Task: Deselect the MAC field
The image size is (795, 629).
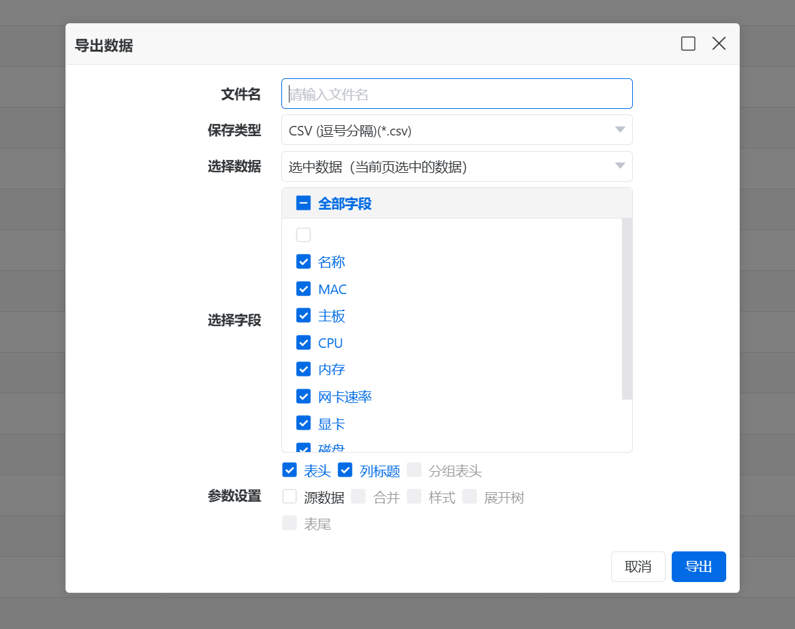Action: pyautogui.click(x=303, y=289)
